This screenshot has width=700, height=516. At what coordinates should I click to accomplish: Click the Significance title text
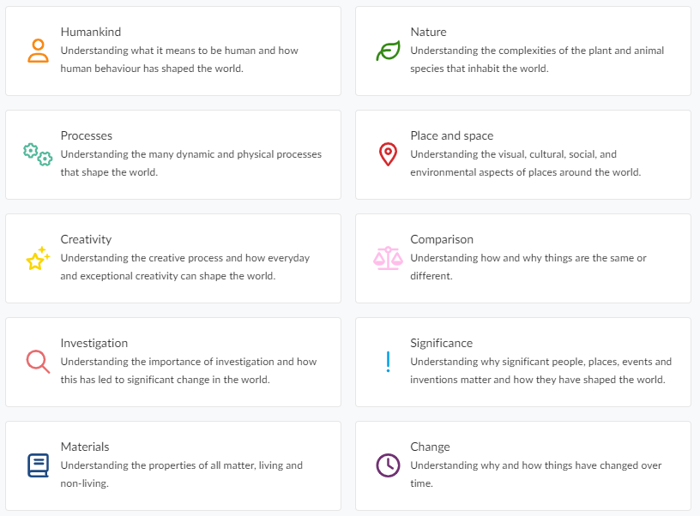[441, 343]
